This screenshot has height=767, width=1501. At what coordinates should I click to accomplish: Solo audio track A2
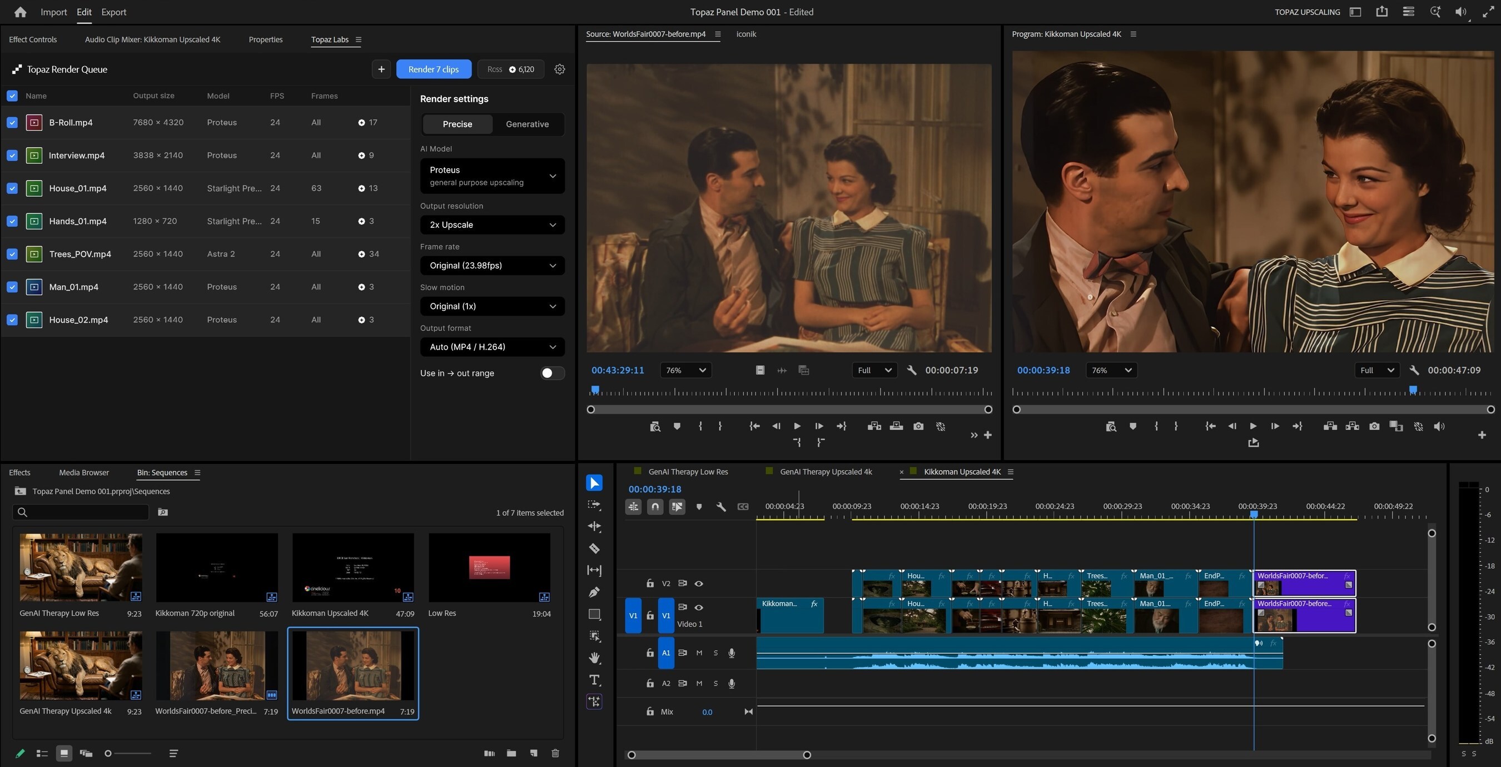tap(715, 684)
